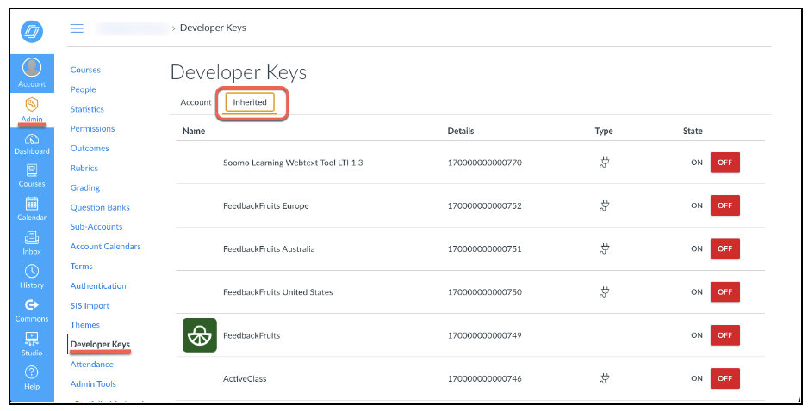
Task: Click the Name column header
Action: (194, 132)
